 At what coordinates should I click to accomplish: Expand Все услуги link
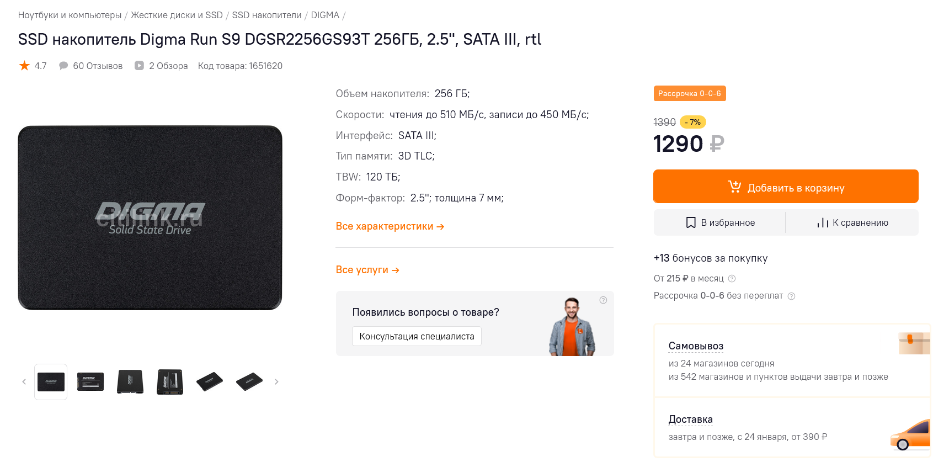click(x=367, y=270)
